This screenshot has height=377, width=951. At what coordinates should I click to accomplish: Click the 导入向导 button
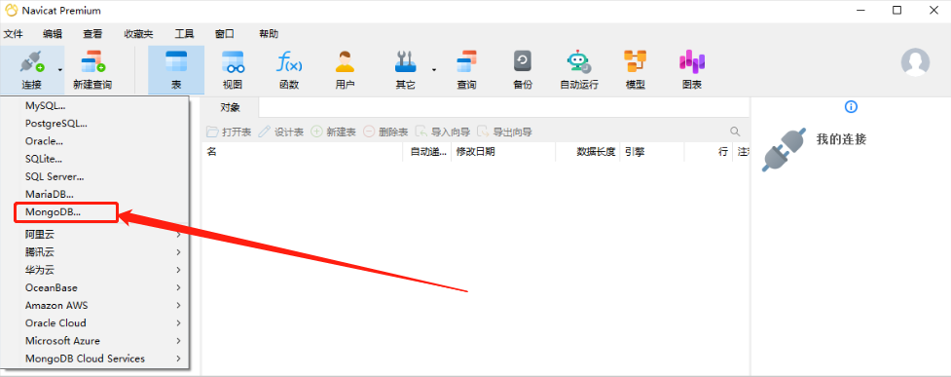point(443,132)
